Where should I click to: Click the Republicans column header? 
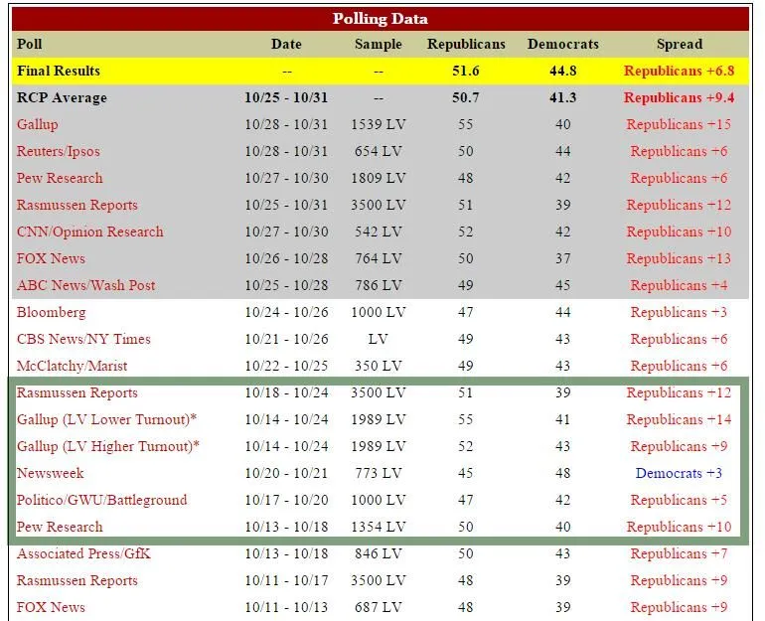[x=466, y=45]
